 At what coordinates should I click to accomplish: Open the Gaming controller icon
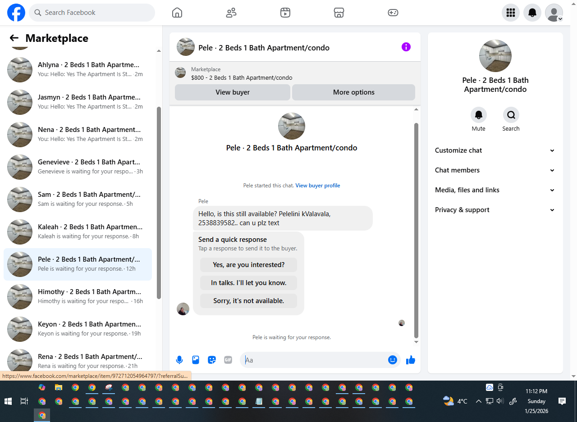pos(393,13)
